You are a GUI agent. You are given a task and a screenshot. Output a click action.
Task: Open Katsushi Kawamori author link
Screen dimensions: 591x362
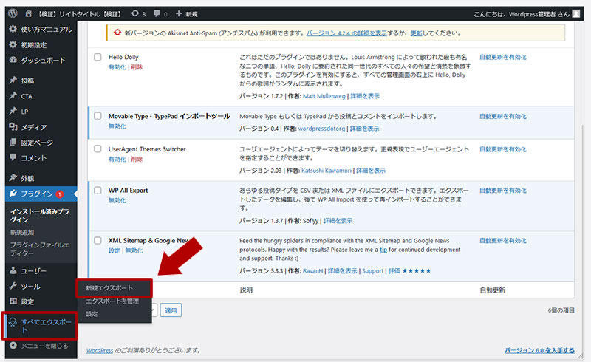pyautogui.click(x=327, y=171)
